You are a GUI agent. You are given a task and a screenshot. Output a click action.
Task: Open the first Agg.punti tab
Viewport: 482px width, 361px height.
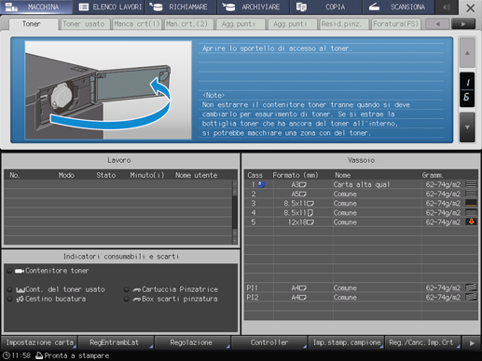pos(240,24)
